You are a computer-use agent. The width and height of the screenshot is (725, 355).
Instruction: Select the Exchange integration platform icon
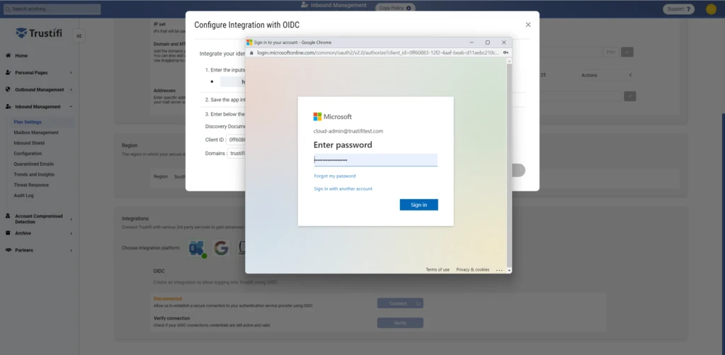pyautogui.click(x=197, y=249)
